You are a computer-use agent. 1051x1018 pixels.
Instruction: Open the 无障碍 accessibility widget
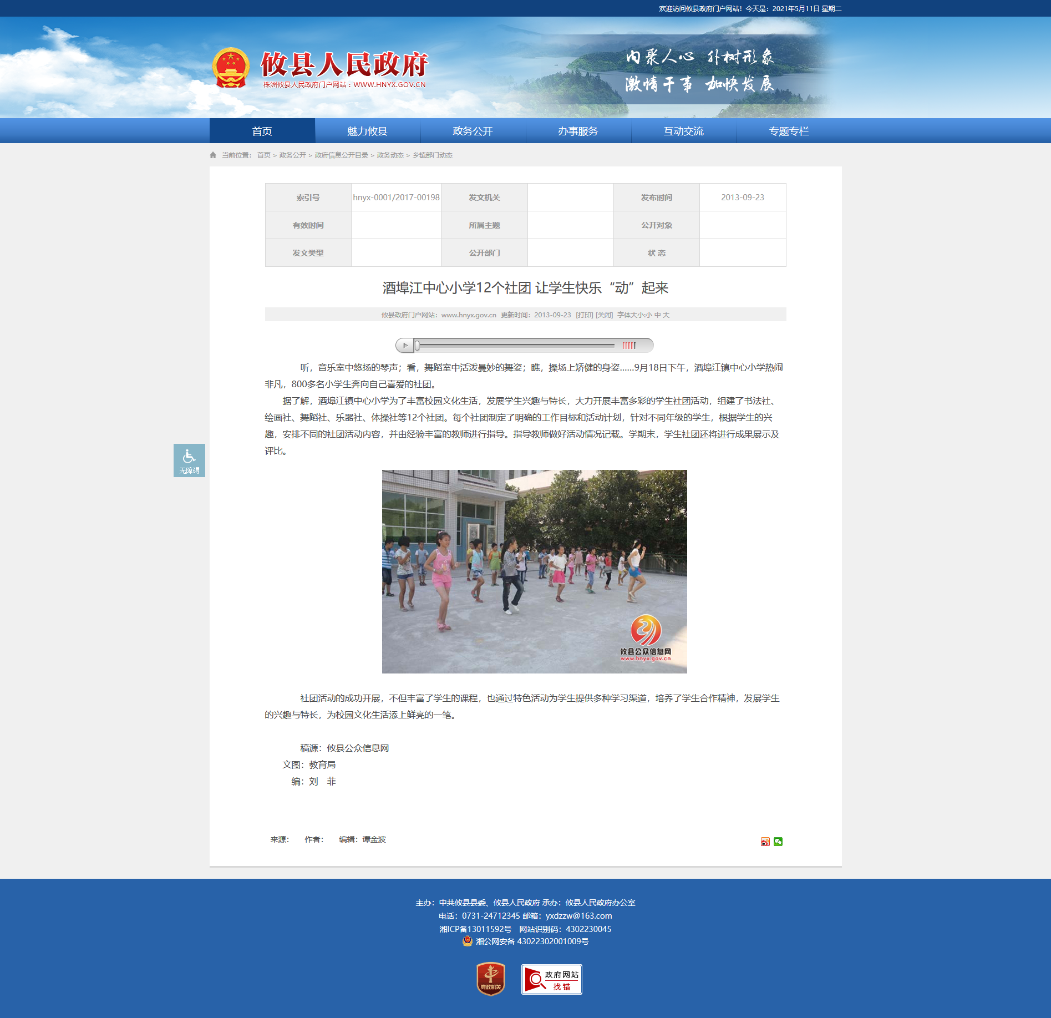tap(189, 460)
